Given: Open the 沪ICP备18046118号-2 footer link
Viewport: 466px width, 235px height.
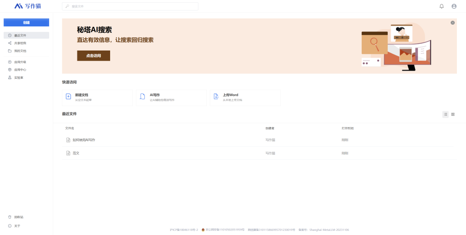Looking at the screenshot, I should [184, 230].
